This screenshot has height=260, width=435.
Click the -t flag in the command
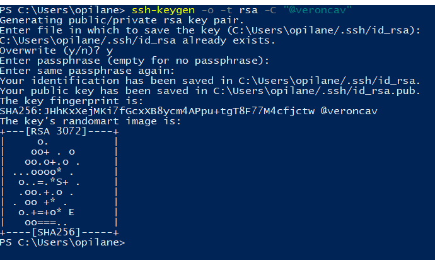click(x=229, y=10)
